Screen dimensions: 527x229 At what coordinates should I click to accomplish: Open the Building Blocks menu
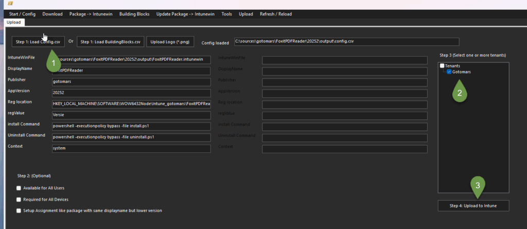pyautogui.click(x=134, y=14)
